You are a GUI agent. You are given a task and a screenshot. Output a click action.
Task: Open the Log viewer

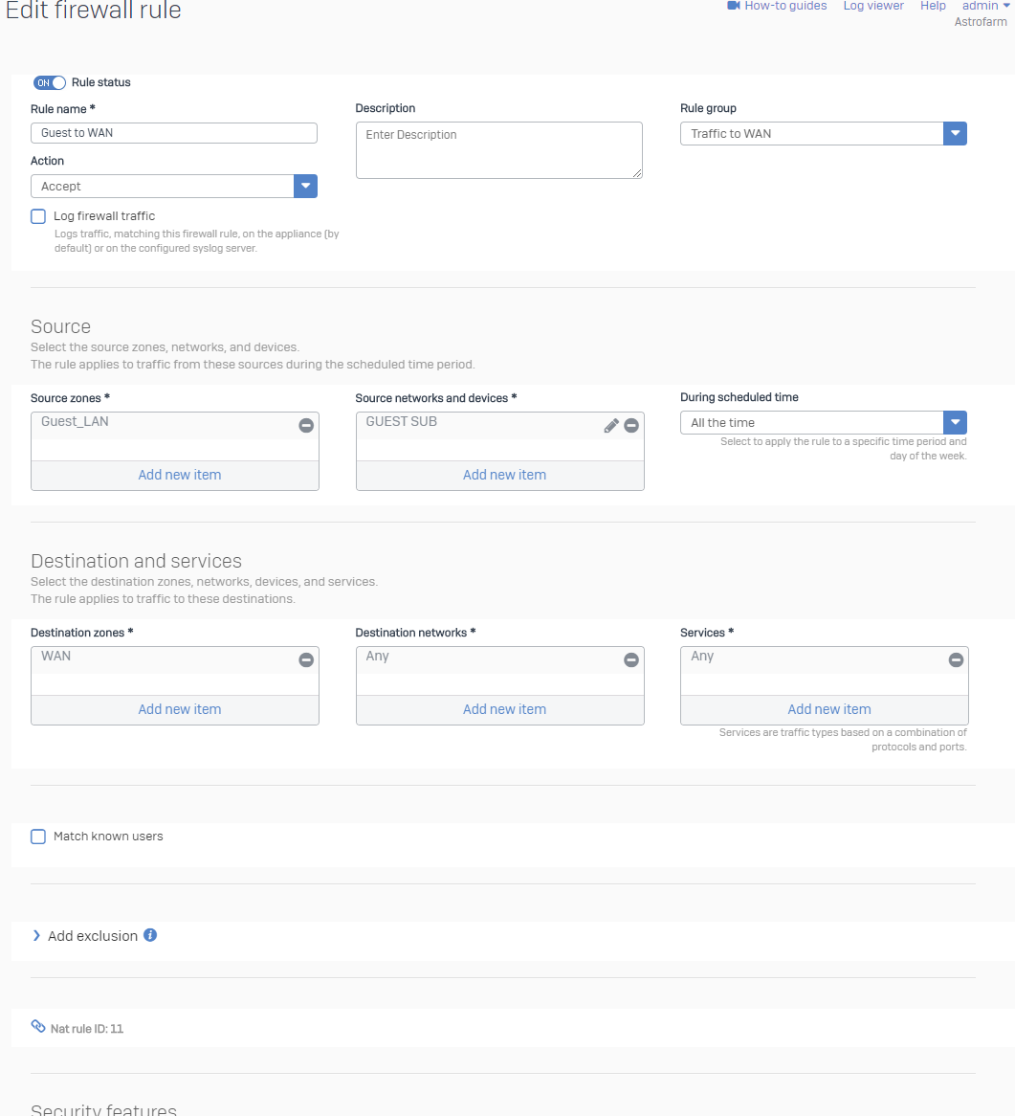[872, 6]
